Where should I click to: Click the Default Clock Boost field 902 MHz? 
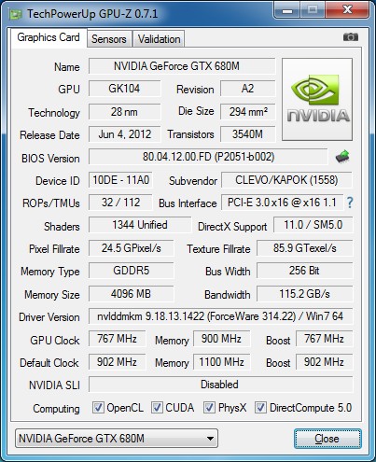[x=325, y=362]
